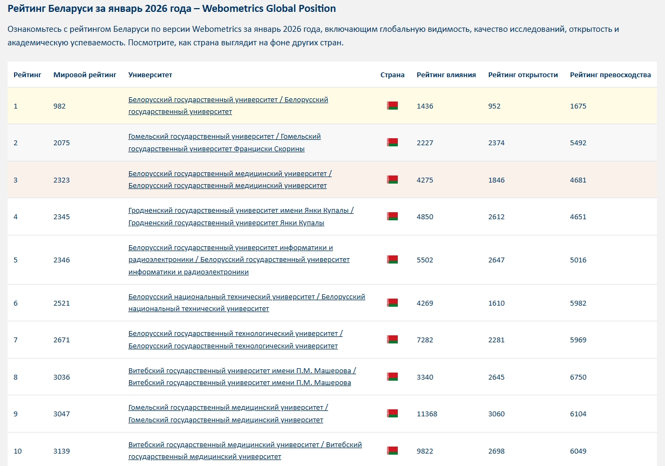Image resolution: width=665 pixels, height=466 pixels.
Task: Click the Университет column header
Action: point(150,75)
